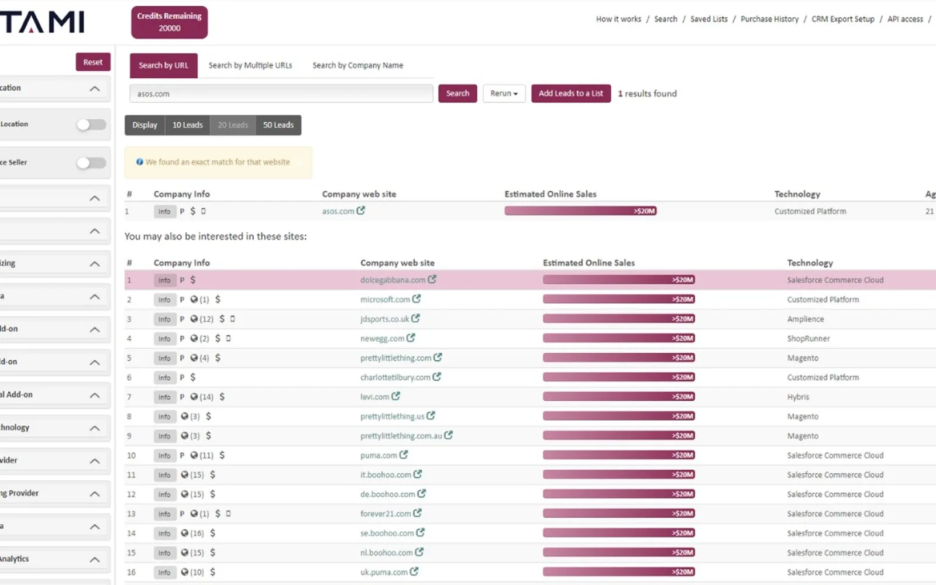The image size is (936, 585).
Task: Display 10 Leads
Action: [188, 125]
